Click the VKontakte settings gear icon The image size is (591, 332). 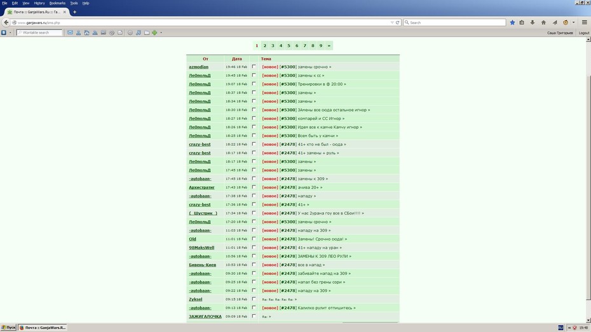[130, 33]
